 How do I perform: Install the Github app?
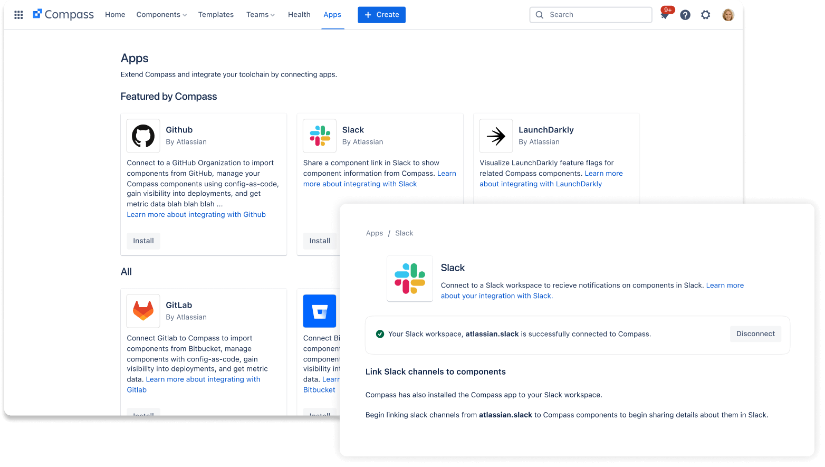[x=143, y=241]
